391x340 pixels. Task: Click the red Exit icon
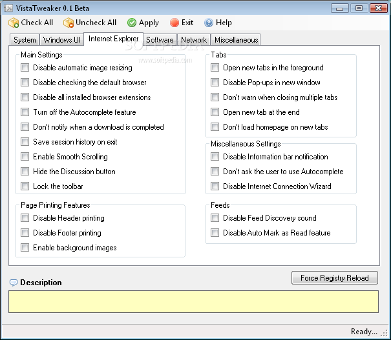pos(174,23)
